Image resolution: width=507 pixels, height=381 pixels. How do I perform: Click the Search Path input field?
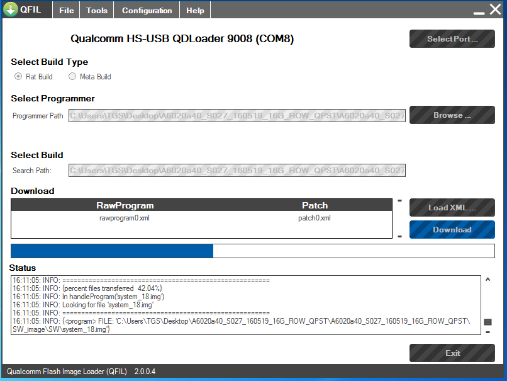pyautogui.click(x=237, y=170)
